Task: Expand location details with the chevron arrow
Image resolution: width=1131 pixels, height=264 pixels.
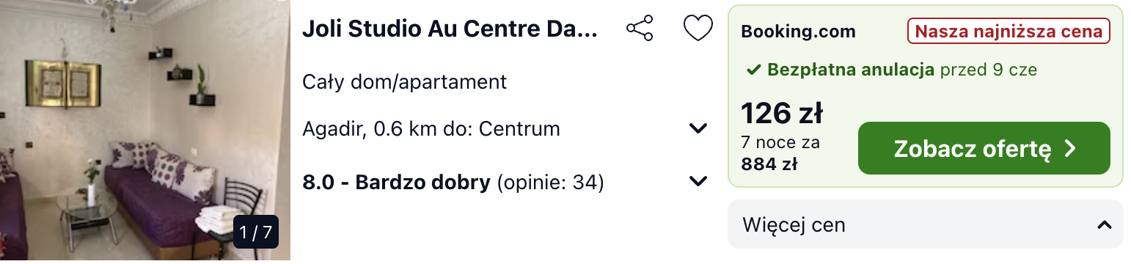Action: [x=698, y=129]
